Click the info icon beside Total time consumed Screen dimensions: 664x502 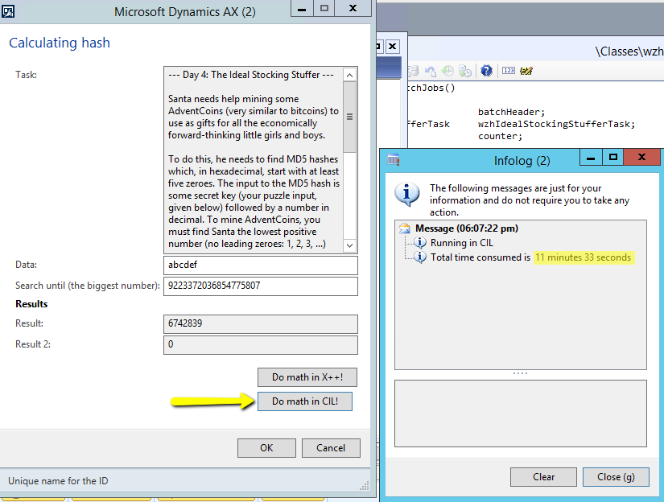coord(419,257)
